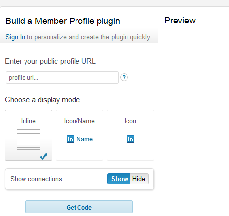Click the blue checkmark on Inline card
The height and width of the screenshot is (216, 229).
(43, 156)
